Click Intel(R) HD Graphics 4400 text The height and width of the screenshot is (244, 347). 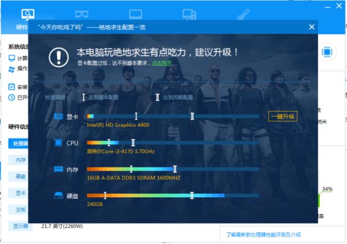118,125
